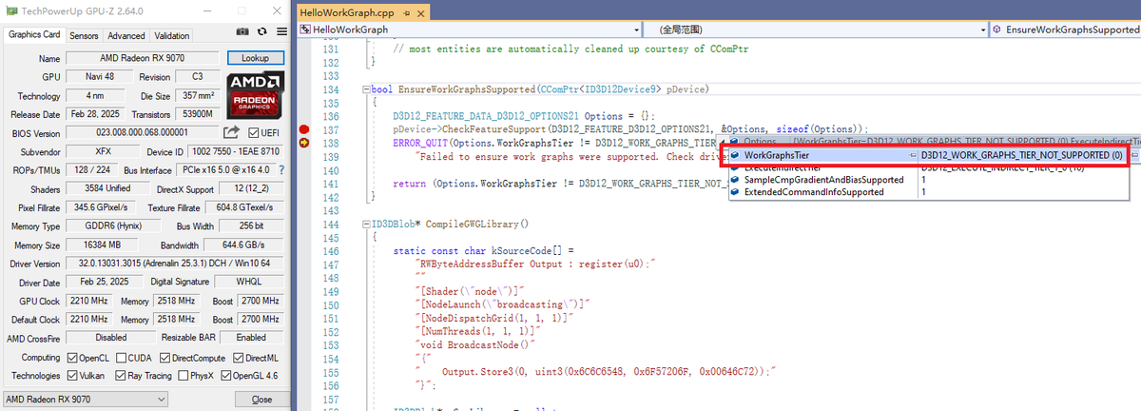Click the BIOS export share icon
1141x411 pixels.
231,132
